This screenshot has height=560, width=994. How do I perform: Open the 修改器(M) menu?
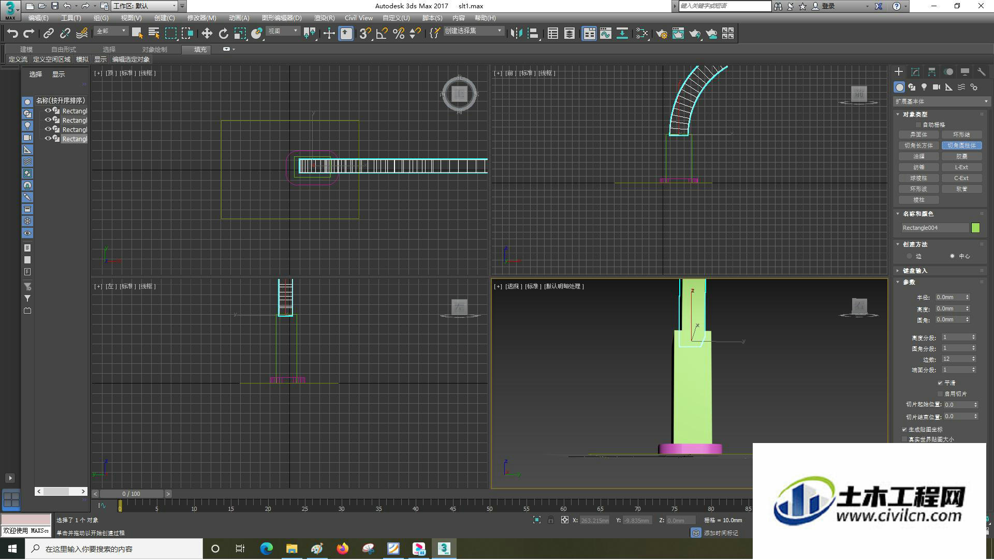pos(201,18)
